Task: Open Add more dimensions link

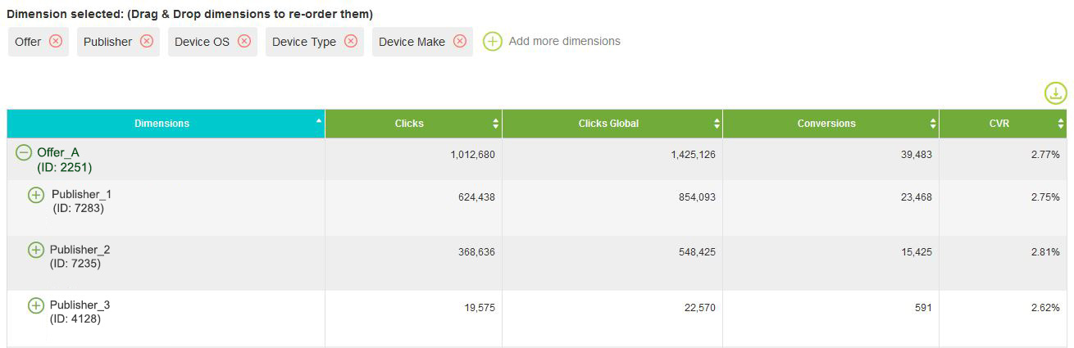Action: point(564,41)
